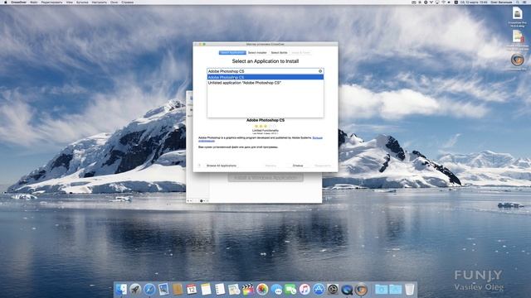This screenshot has height=298, width=531.
Task: Open Maps icon in the dock
Action: coord(234,290)
